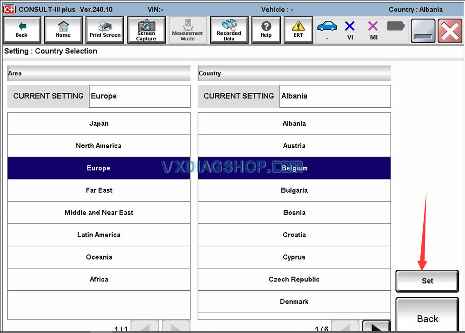The image size is (465, 333).
Task: Open the Recorded Data viewer
Action: (229, 30)
